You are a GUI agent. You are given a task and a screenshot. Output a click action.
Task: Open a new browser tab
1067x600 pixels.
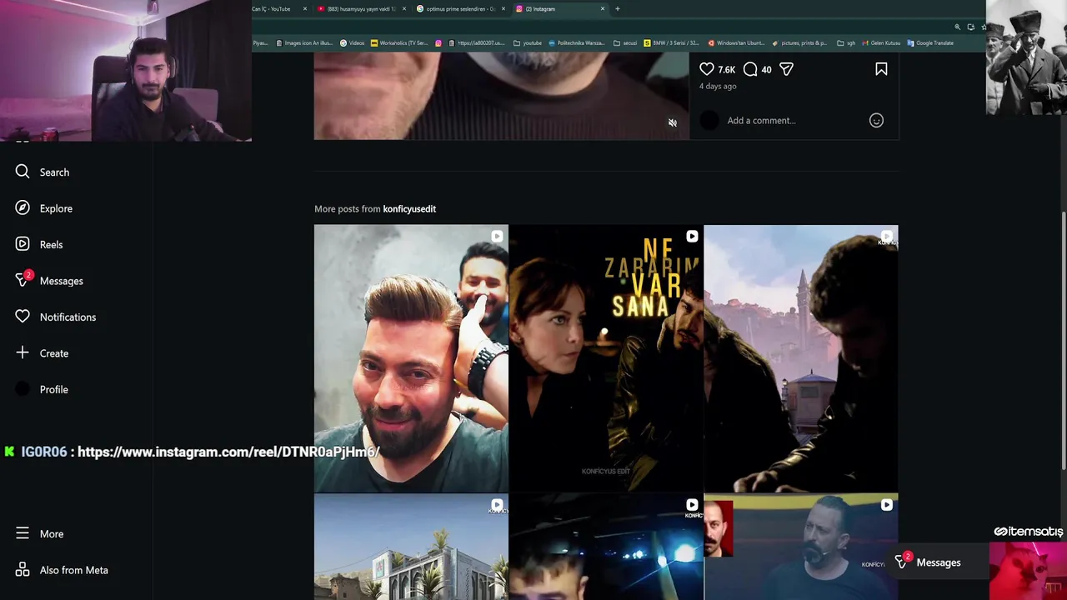(618, 8)
